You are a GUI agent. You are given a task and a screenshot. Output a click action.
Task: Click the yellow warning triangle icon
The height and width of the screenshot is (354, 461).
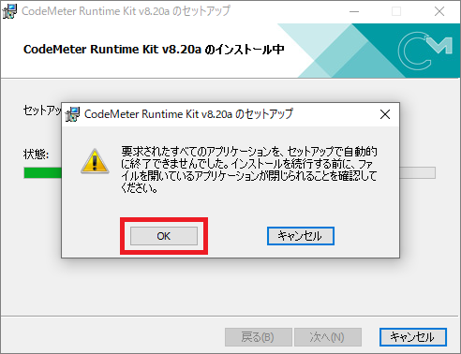[x=95, y=161]
